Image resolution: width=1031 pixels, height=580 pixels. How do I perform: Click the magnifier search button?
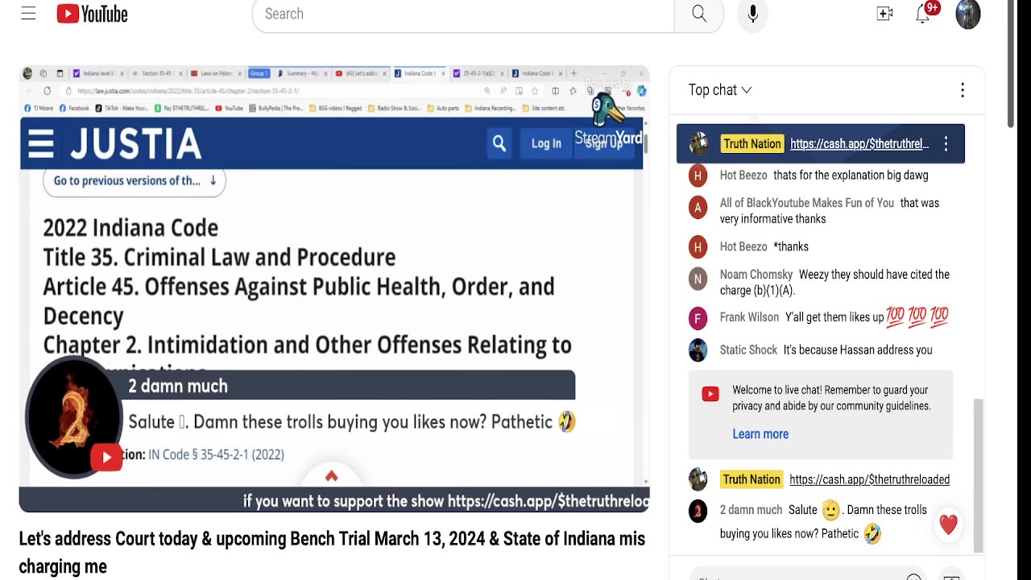pos(698,14)
